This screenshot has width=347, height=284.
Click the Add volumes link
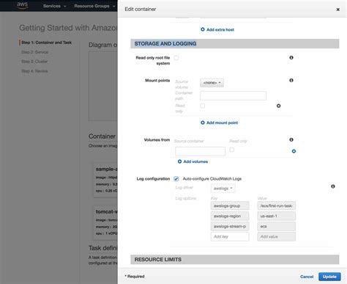[x=195, y=161]
